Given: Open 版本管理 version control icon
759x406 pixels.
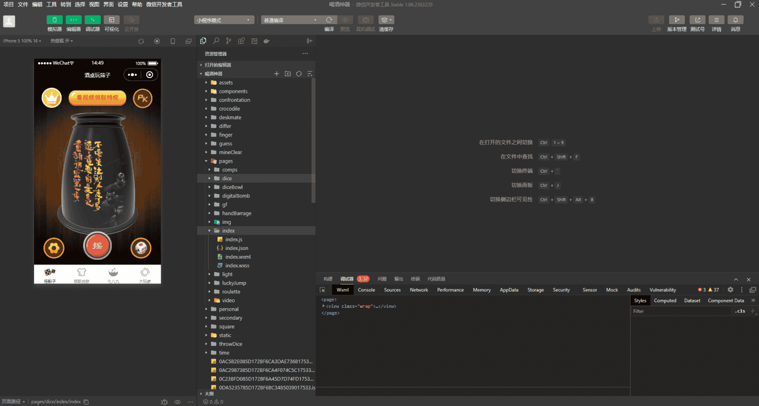Looking at the screenshot, I should (x=676, y=20).
